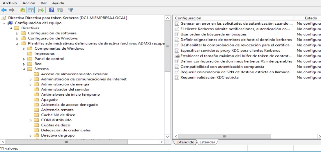The image size is (321, 152).
Task: Expand the Componentes de Windows folder
Action: coord(24,49)
